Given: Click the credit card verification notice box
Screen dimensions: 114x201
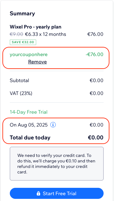Looking at the screenshot, I should coord(57,164).
